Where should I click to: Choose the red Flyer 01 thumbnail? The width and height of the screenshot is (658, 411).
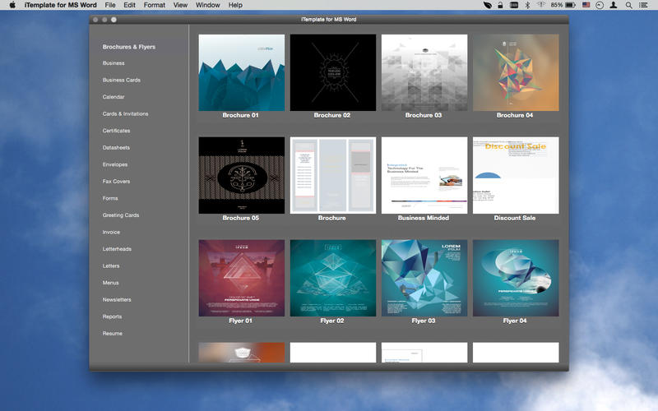241,278
